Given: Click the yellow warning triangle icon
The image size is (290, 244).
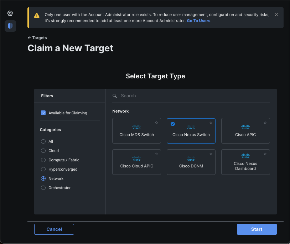Looking at the screenshot, I should pyautogui.click(x=37, y=16).
